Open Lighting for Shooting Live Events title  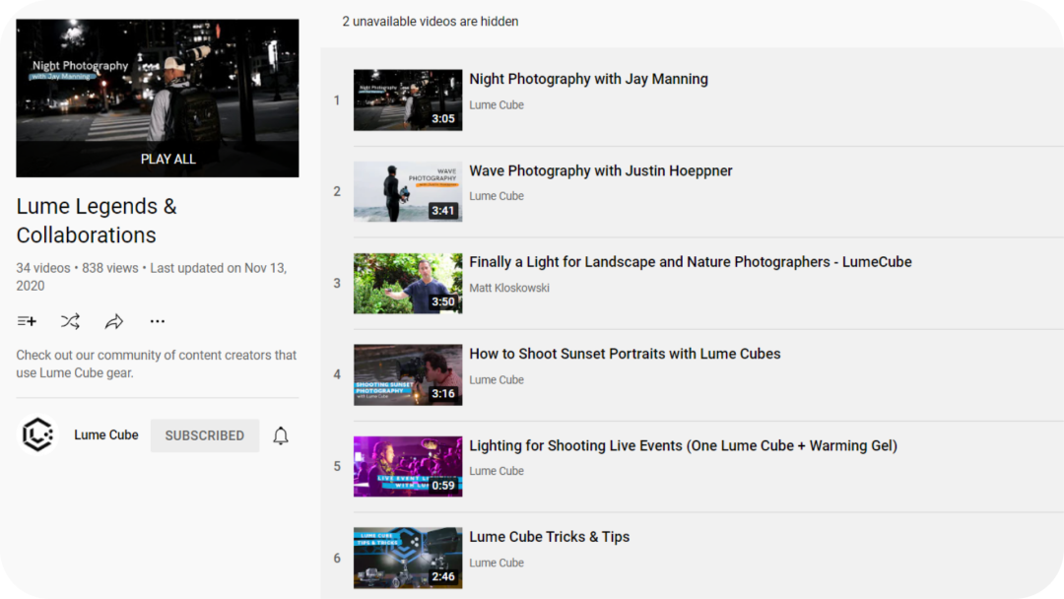click(x=684, y=445)
